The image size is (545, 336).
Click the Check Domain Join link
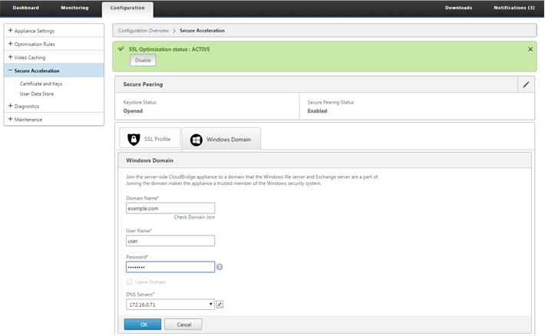click(194, 217)
